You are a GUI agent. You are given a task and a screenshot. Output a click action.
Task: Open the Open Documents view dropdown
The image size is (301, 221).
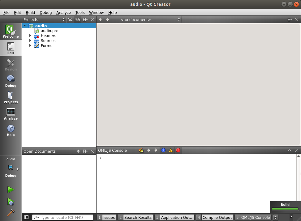coord(51,151)
